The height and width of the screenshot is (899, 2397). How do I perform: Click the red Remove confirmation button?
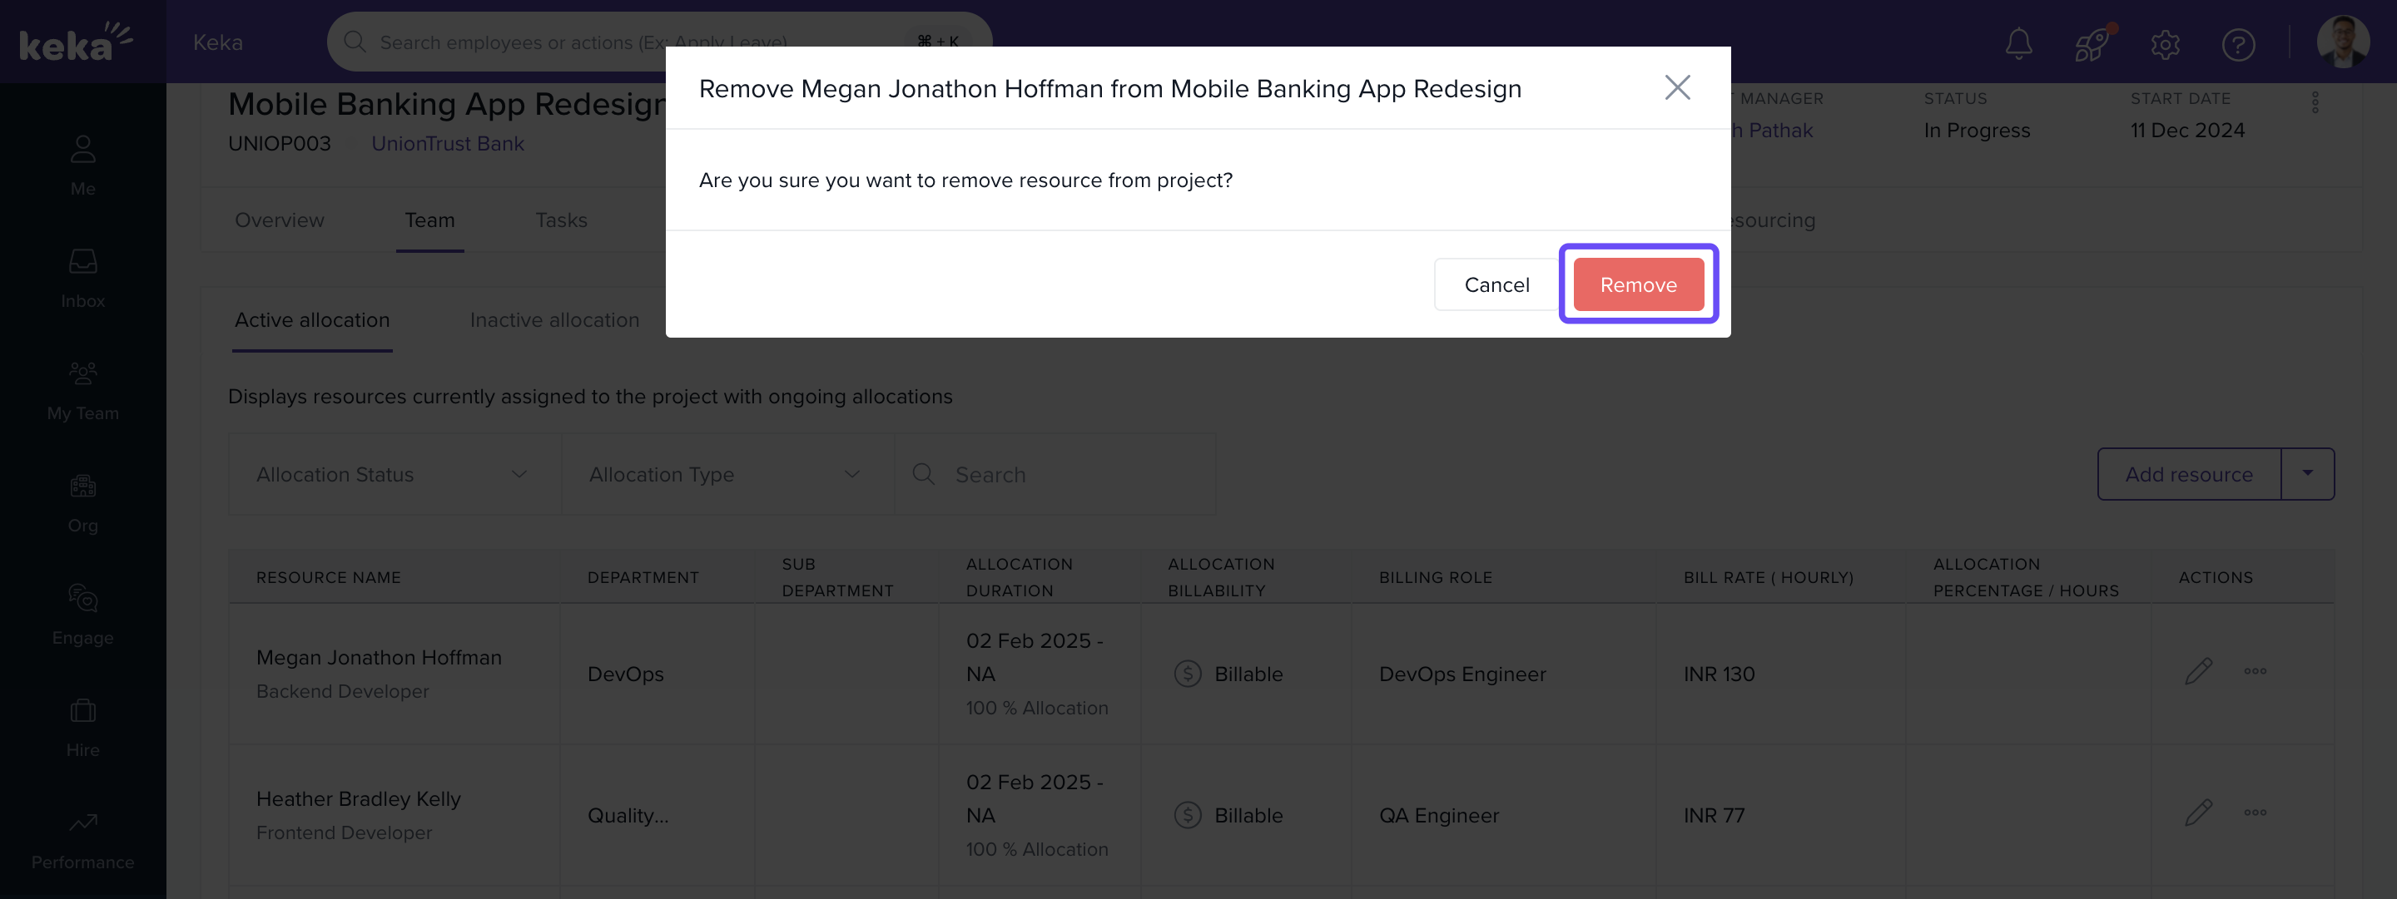(x=1638, y=284)
